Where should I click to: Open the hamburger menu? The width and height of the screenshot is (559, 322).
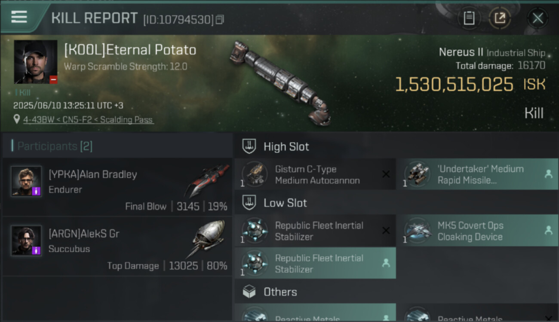point(19,17)
